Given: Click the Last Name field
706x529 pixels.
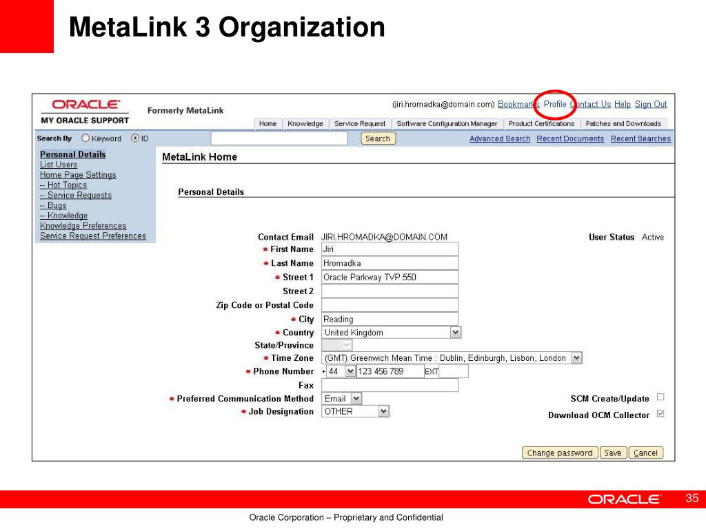Looking at the screenshot, I should pyautogui.click(x=390, y=263).
